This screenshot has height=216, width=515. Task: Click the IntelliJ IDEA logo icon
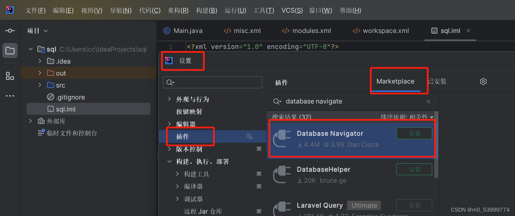pos(10,10)
